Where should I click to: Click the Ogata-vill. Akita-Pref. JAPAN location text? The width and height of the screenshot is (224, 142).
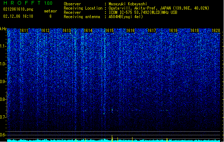(159, 8)
